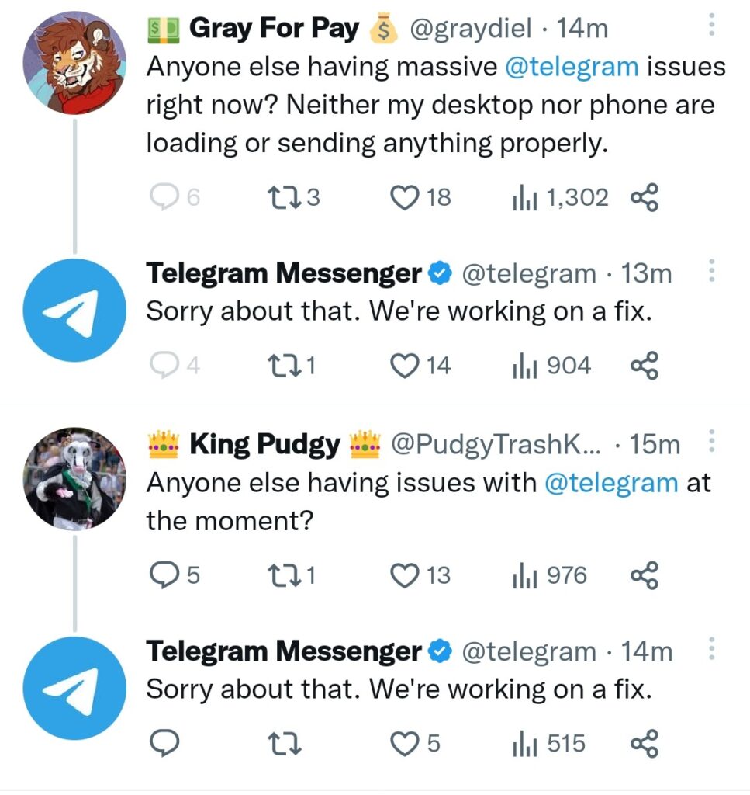
Task: Retweet Telegram's reply posted 13m ago
Action: pyautogui.click(x=279, y=366)
